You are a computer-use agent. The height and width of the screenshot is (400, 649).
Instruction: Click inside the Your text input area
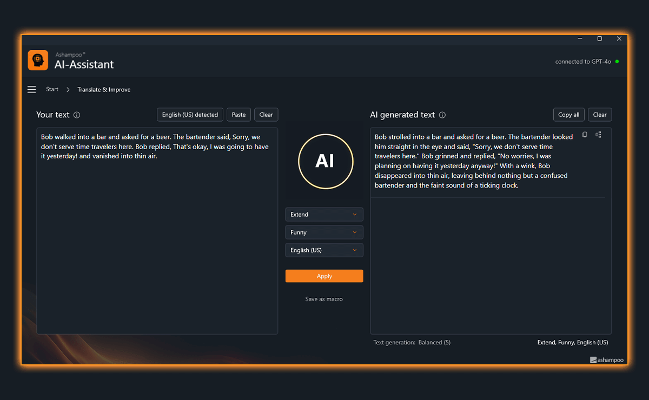tap(157, 243)
